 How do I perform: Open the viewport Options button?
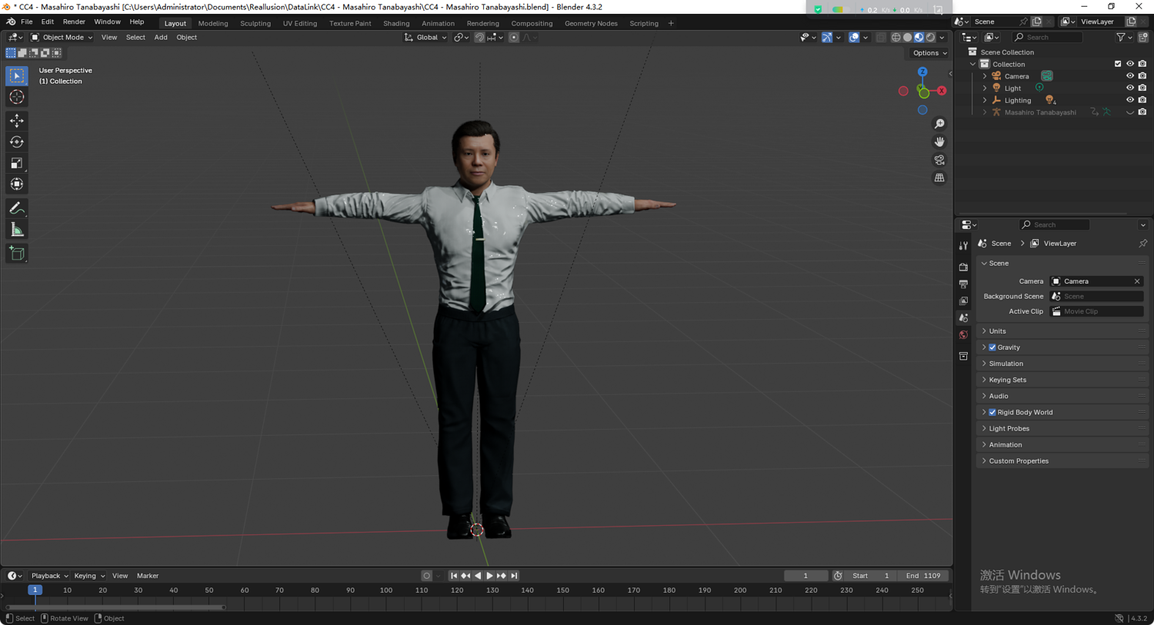click(x=929, y=53)
